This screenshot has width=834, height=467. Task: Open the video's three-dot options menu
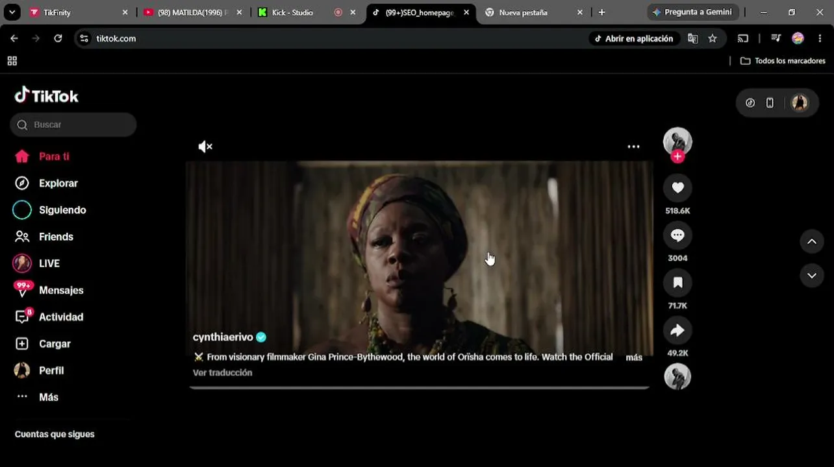[x=633, y=147]
